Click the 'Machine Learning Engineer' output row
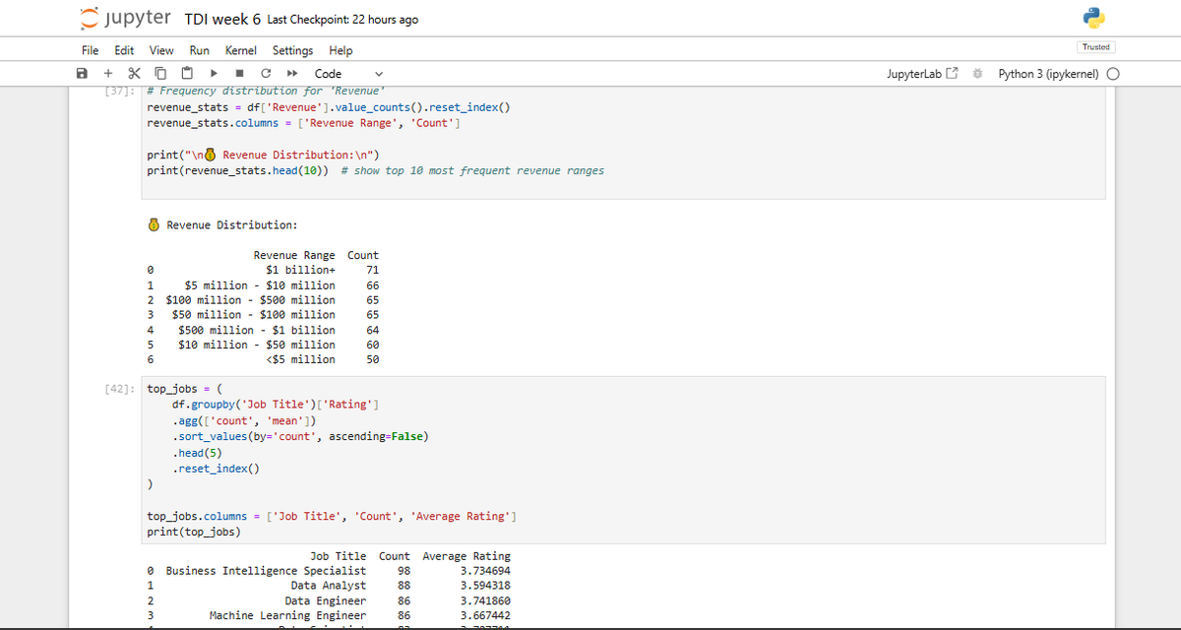Screen dimensions: 1181x630 (x=329, y=615)
